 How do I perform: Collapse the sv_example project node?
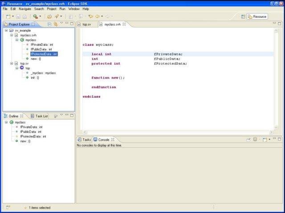(x=6, y=30)
